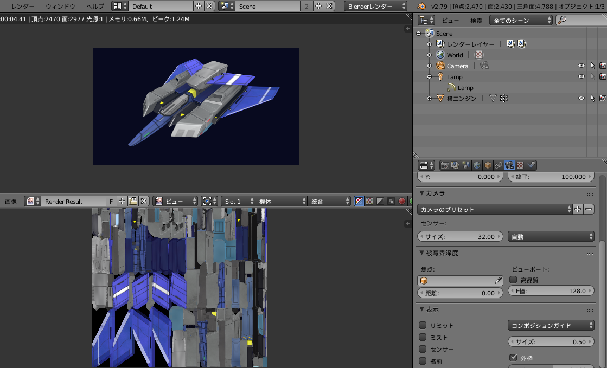Viewport: 607px width, 368px height.
Task: Click the outliner editor type selector icon
Action: (x=426, y=20)
